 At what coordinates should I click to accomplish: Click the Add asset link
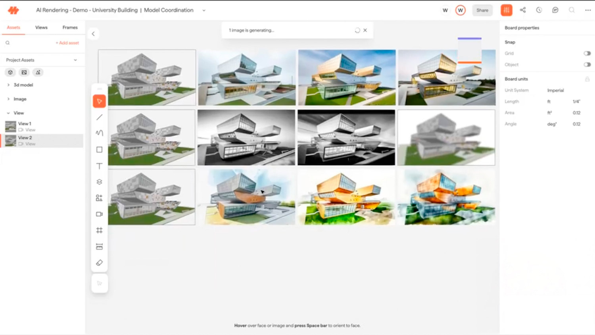67,43
